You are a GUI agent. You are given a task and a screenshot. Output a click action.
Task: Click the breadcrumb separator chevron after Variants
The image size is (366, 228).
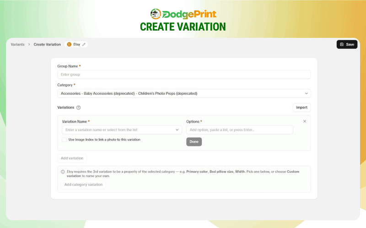(29, 44)
